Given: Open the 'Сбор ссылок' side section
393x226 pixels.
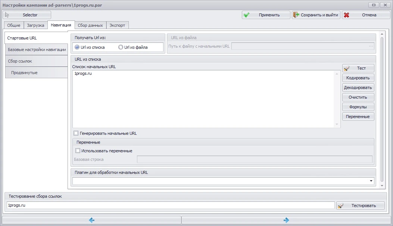Looking at the screenshot, I should (x=36, y=61).
